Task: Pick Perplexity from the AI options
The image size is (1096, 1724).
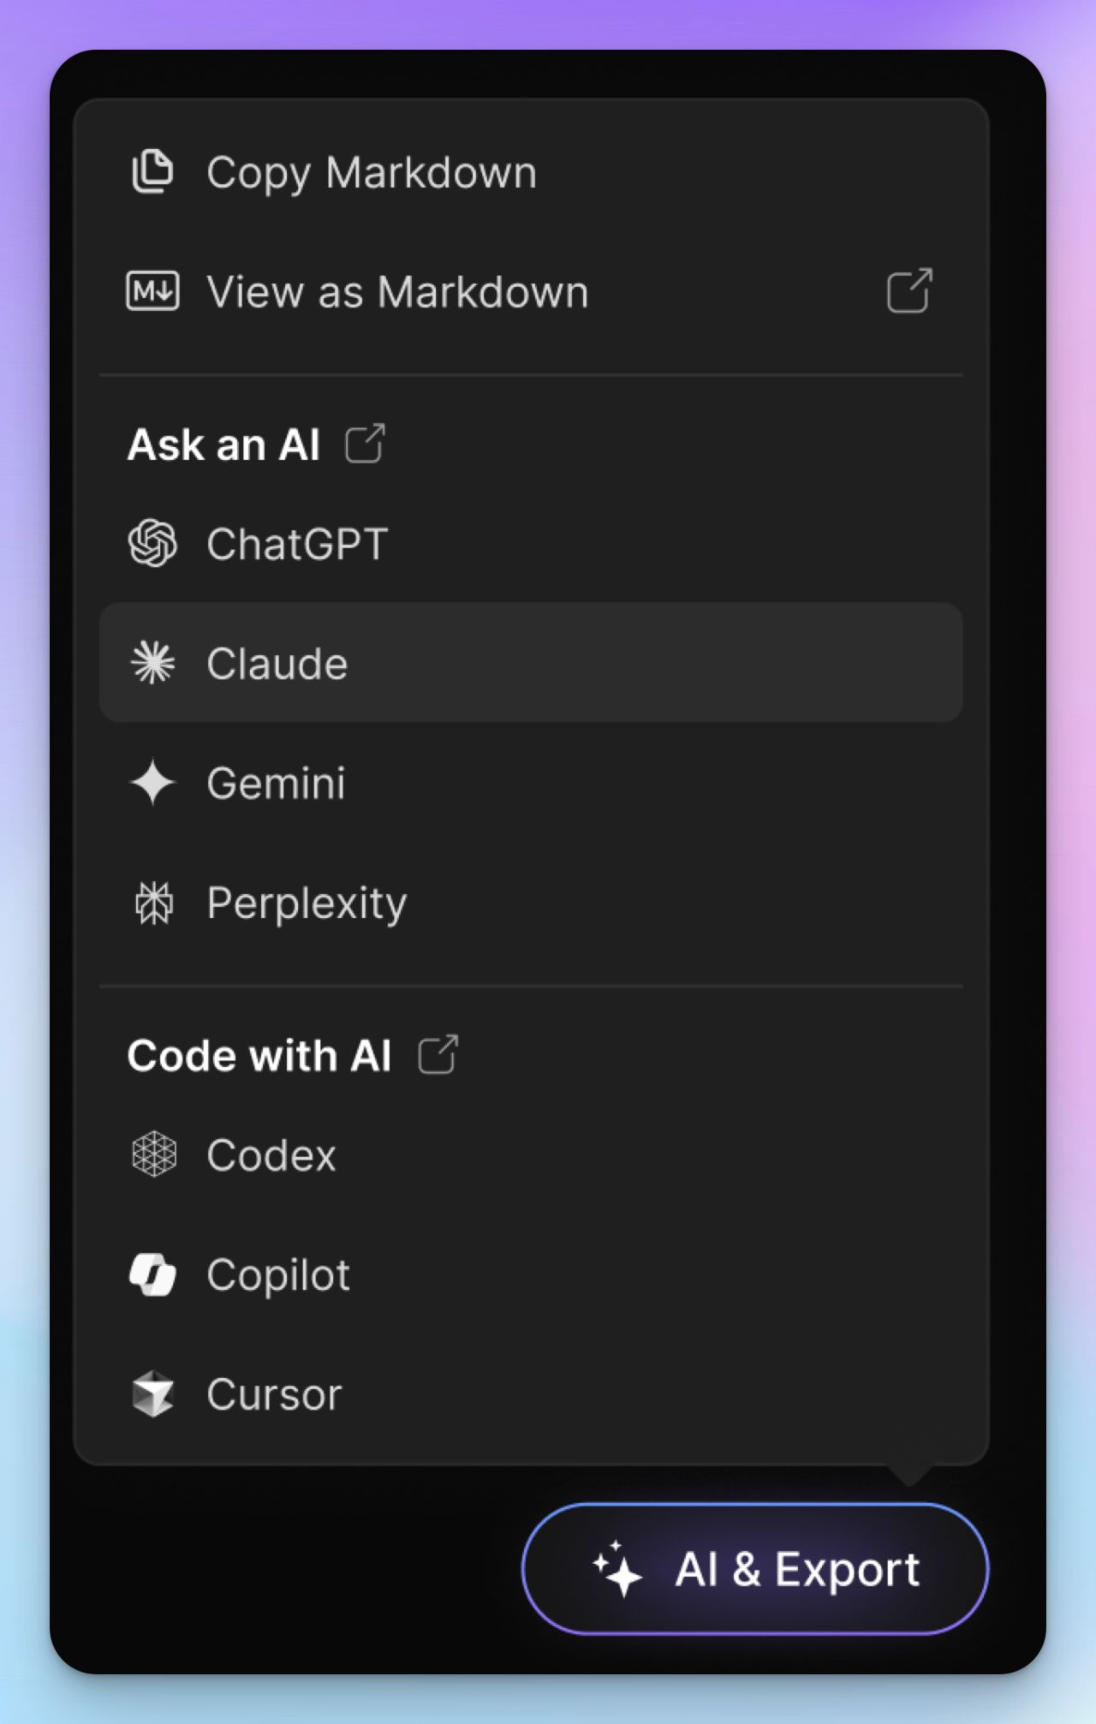Action: tap(307, 903)
